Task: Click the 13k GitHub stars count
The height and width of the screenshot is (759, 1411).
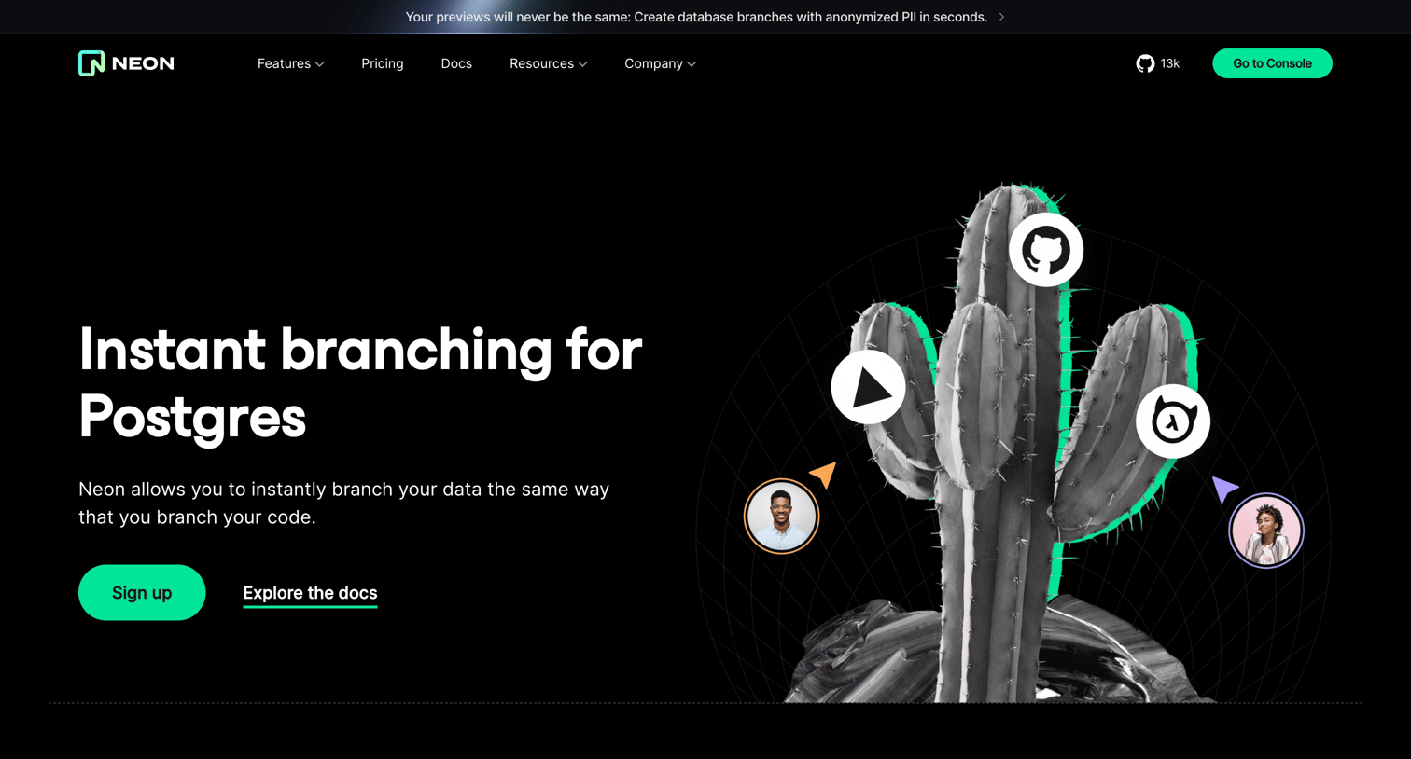Action: [1170, 63]
